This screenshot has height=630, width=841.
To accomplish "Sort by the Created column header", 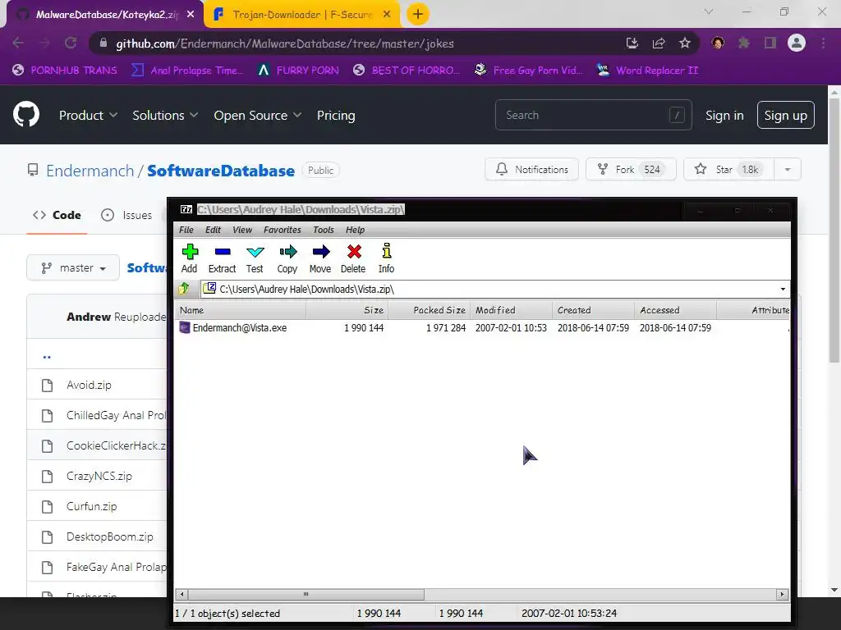I will (x=593, y=310).
